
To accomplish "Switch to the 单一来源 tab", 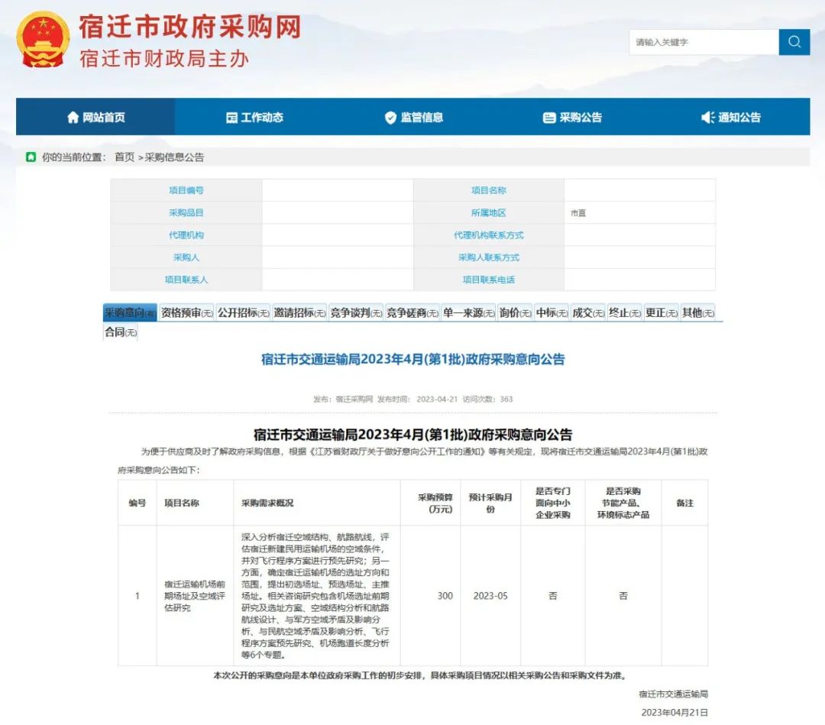I will tap(468, 313).
